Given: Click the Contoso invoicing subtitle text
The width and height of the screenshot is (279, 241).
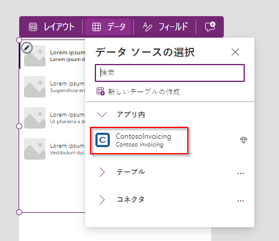Looking at the screenshot, I should point(139,145).
